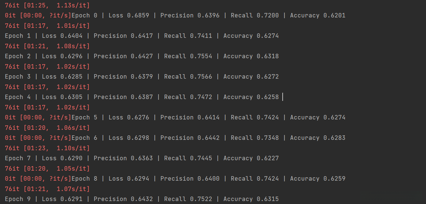The width and height of the screenshot is (426, 204).
Task: Click the progress line showing 1.01s/it
Action: click(x=47, y=26)
